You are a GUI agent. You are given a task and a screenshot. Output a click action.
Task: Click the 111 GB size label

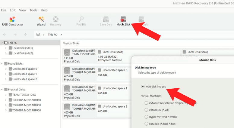(x=68, y=58)
